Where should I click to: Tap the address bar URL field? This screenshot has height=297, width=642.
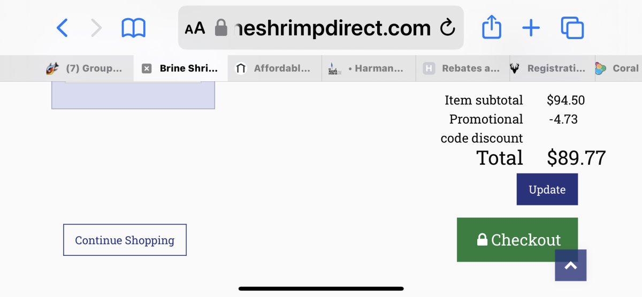coord(326,28)
